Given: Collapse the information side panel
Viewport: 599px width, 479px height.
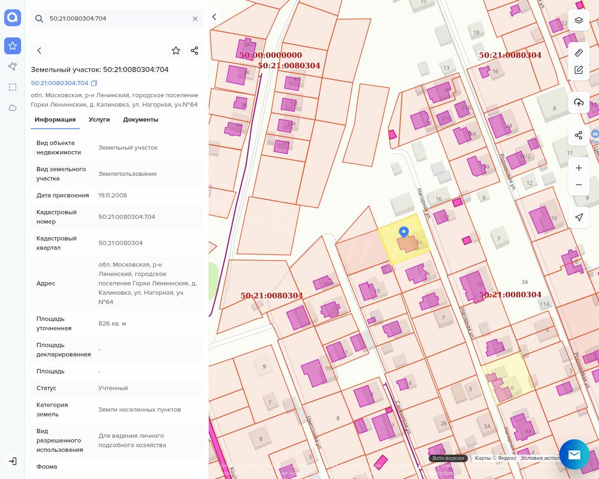Looking at the screenshot, I should [x=214, y=17].
